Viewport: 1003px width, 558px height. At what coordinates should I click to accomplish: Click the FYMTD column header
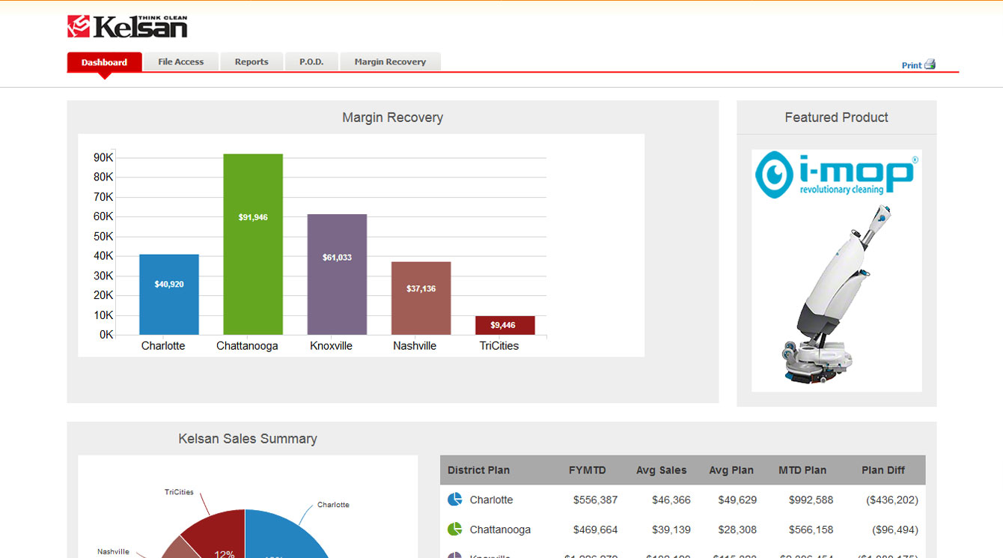click(x=588, y=470)
